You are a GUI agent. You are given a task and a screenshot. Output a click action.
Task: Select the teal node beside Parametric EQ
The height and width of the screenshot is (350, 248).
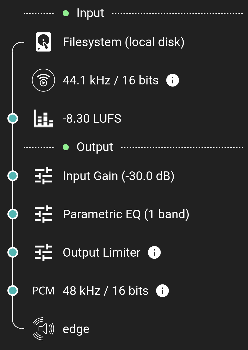point(13,214)
